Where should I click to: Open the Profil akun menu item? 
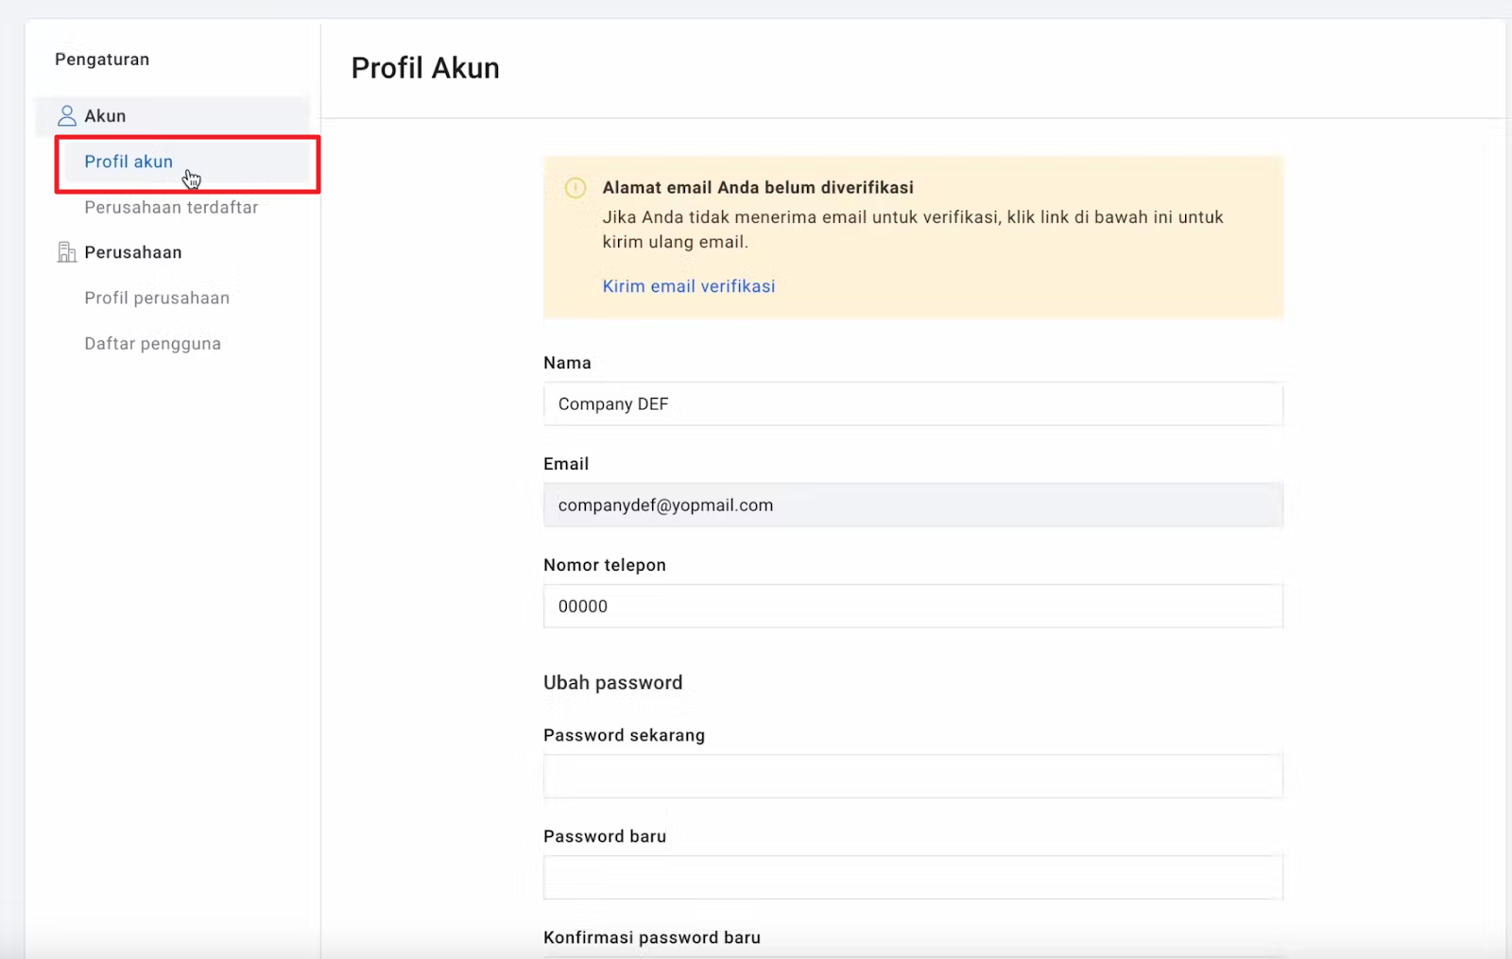coord(129,162)
